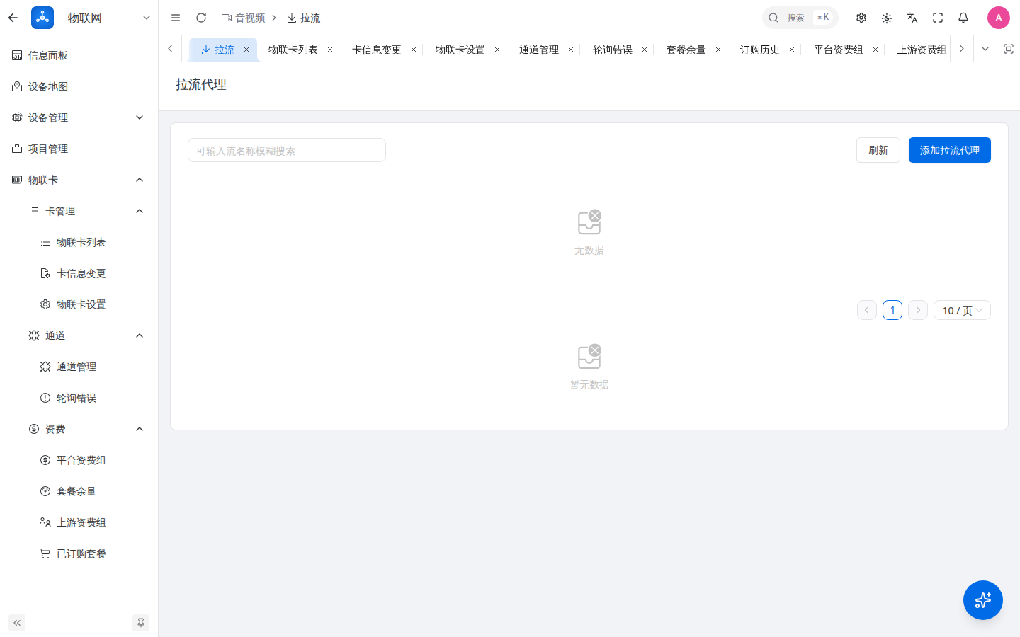
Task: Click the 刷新 button
Action: pos(878,150)
